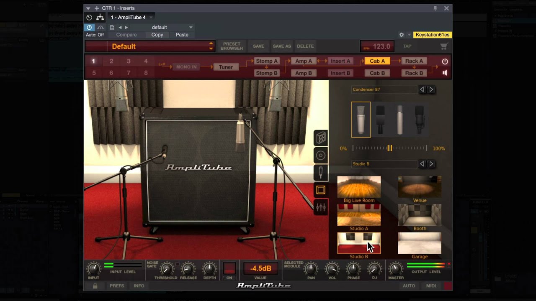This screenshot has height=301, width=536.
Task: Open the cab mixer sliders icon
Action: (x=321, y=207)
